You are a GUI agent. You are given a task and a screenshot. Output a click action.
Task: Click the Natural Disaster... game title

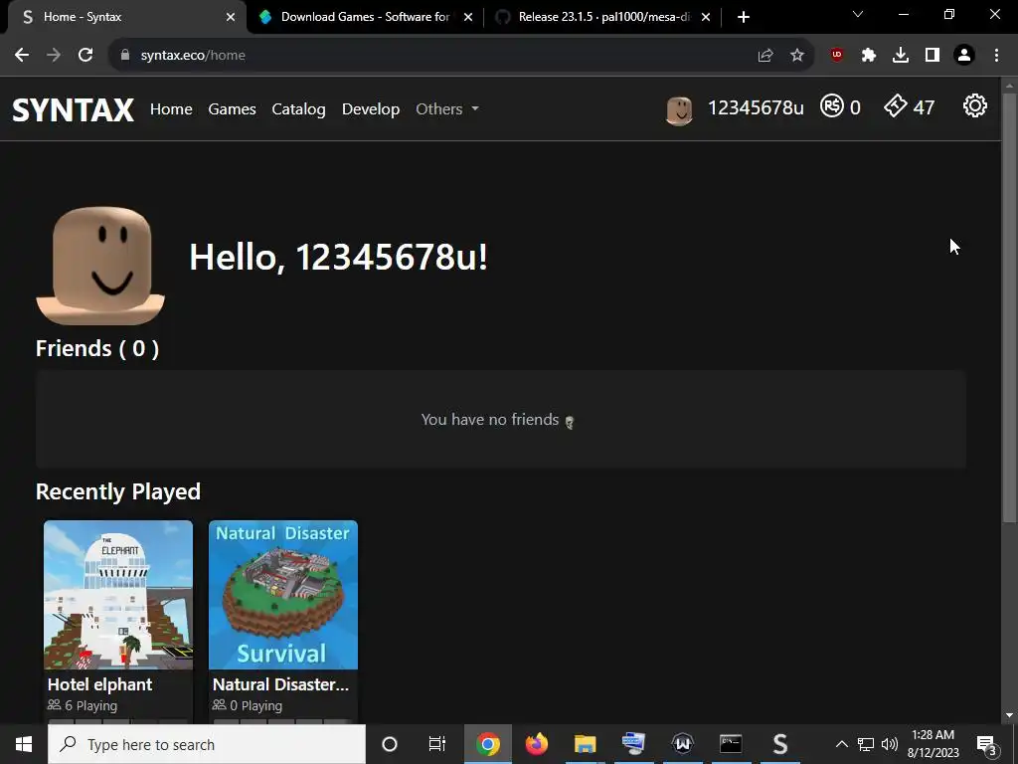[x=280, y=684]
